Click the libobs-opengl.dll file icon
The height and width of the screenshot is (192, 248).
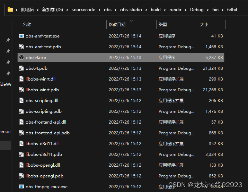coord(21,165)
